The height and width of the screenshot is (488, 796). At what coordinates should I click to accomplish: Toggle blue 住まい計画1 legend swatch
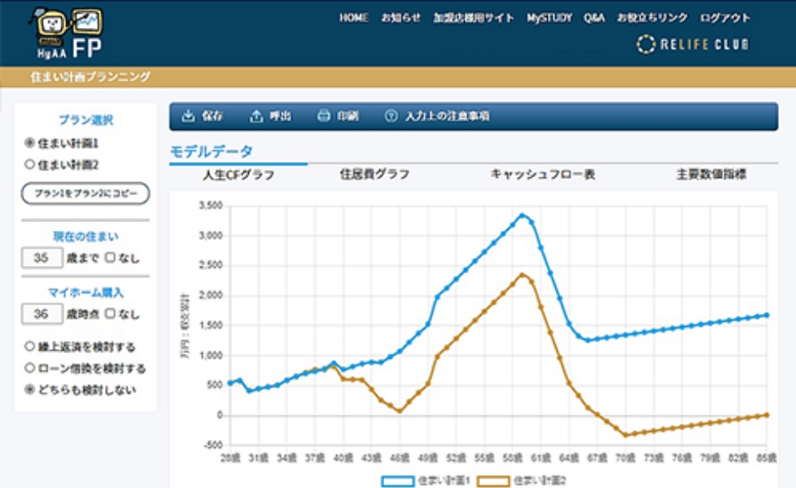[x=398, y=481]
